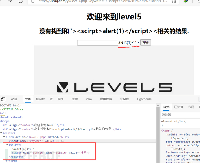The width and height of the screenshot is (200, 163).
Task: Click the page info icon in address bar
Action: point(33,1)
